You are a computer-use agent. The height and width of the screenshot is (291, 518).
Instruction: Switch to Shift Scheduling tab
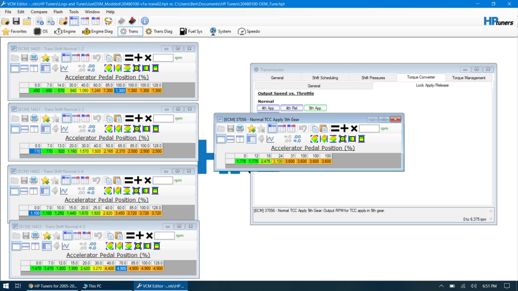(x=325, y=78)
